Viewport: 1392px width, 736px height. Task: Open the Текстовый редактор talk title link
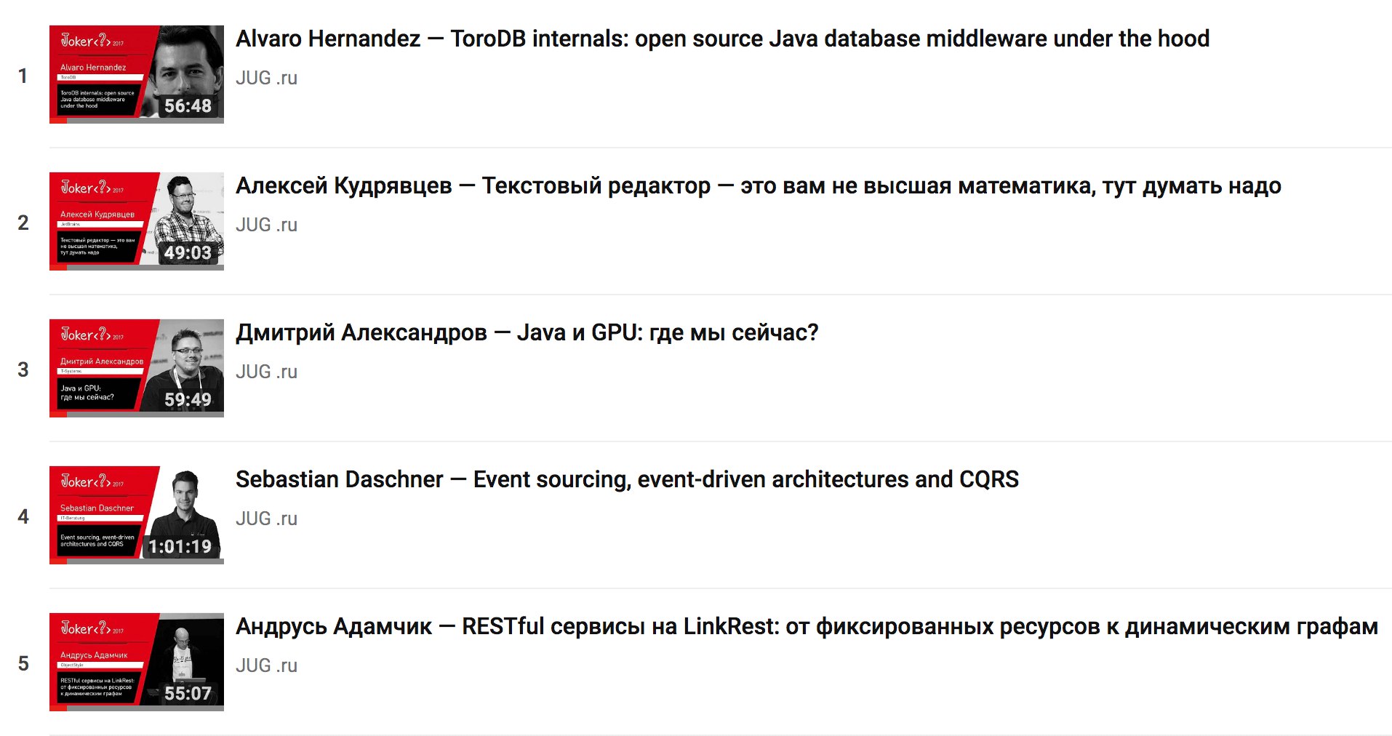pyautogui.click(x=758, y=186)
